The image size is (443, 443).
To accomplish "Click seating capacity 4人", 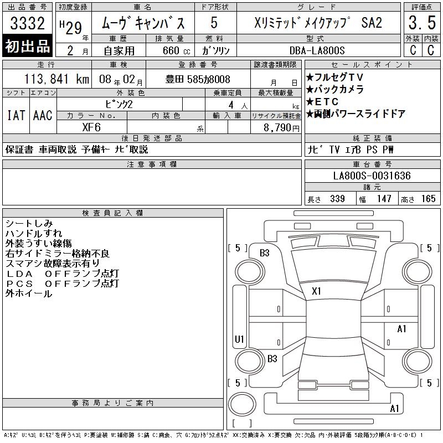I will [x=238, y=105].
